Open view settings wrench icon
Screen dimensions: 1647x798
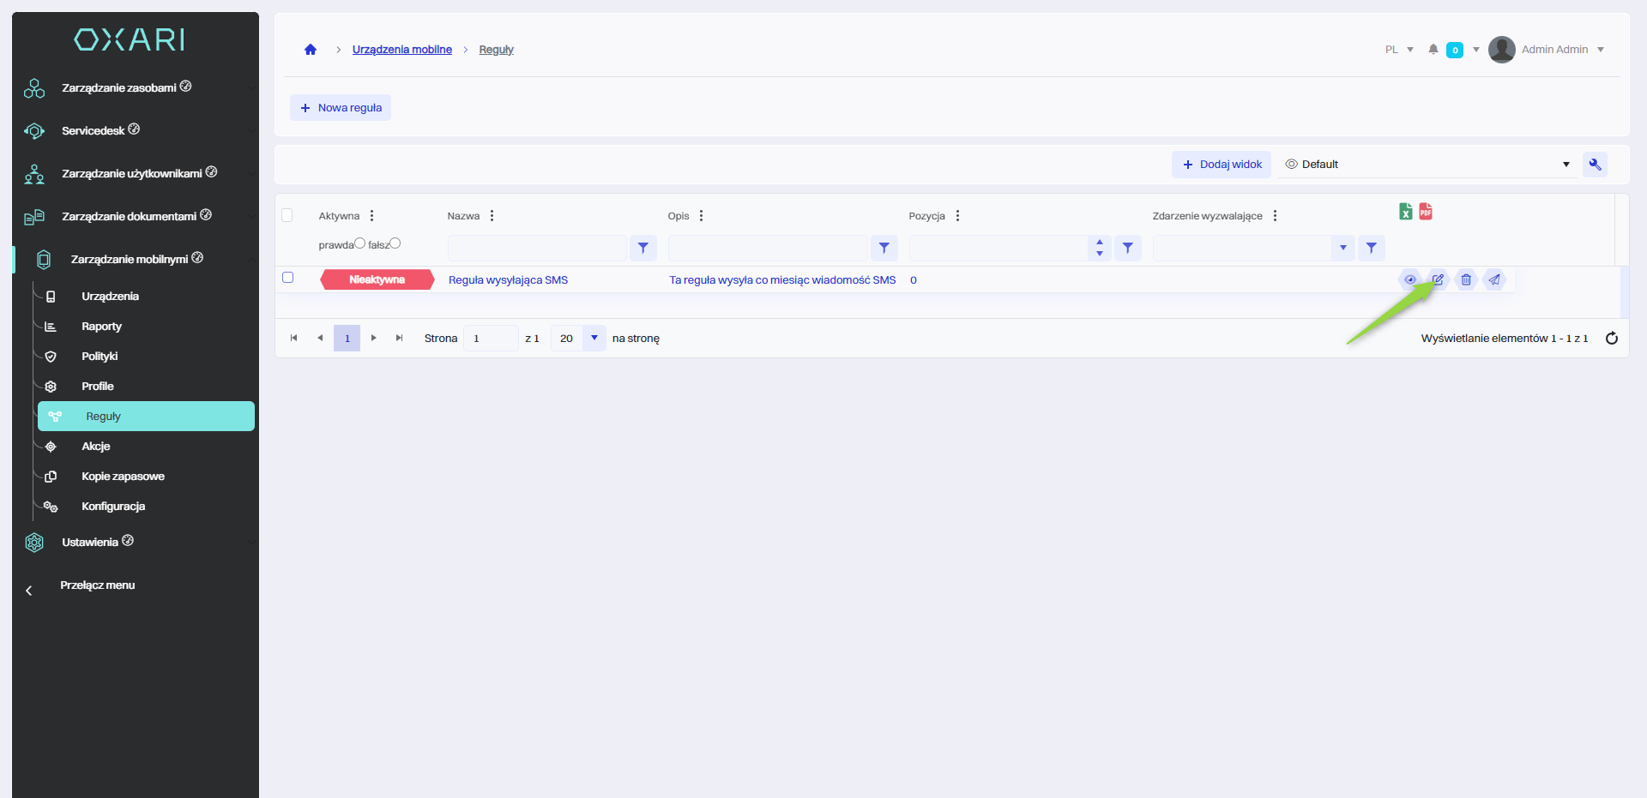(1595, 165)
